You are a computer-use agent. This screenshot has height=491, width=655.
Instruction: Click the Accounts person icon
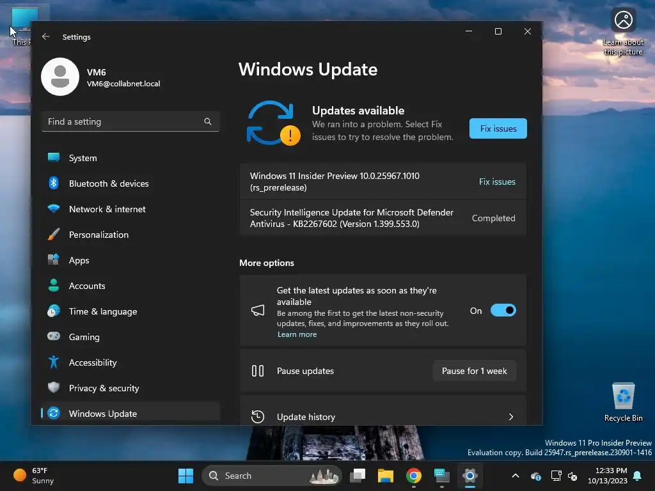[x=54, y=285]
